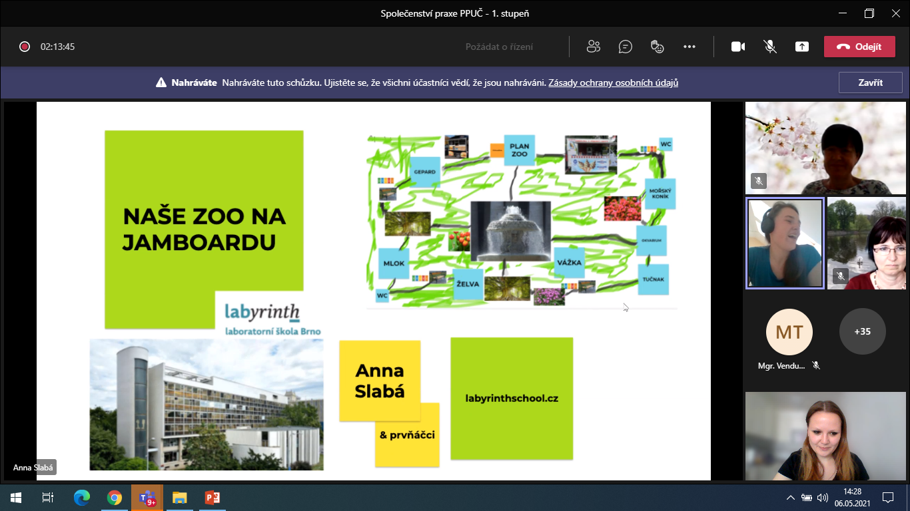
Task: Open the participants list icon
Action: coord(593,47)
